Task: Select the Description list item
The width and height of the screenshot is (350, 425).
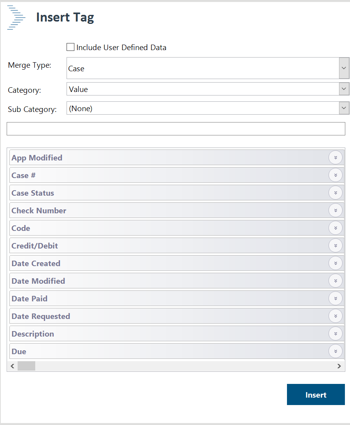Action: coord(33,334)
